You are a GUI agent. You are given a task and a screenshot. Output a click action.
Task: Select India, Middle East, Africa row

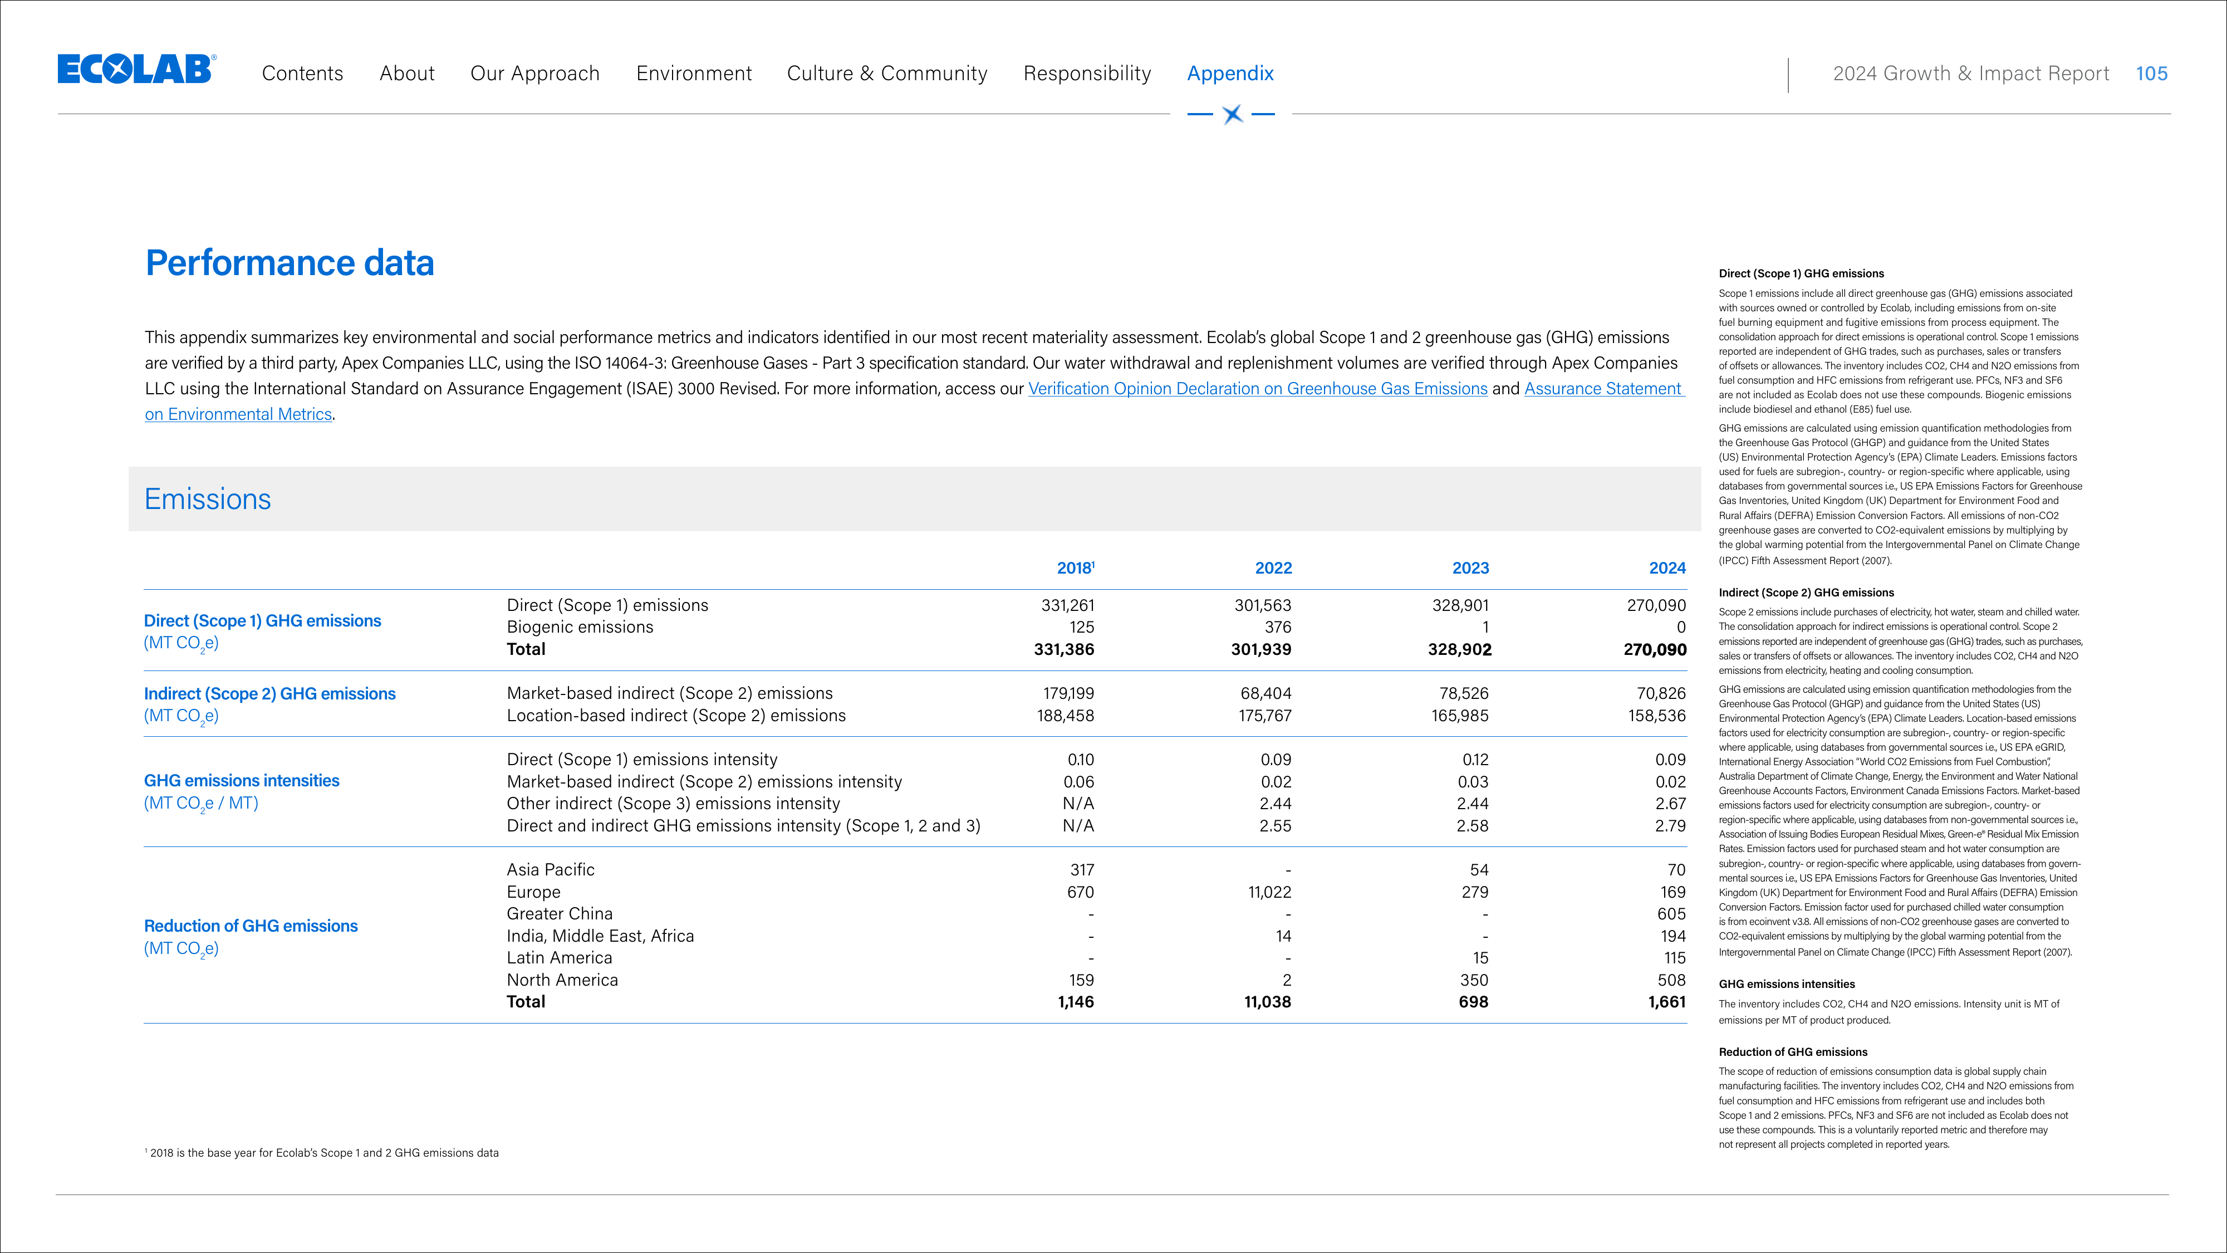(601, 937)
